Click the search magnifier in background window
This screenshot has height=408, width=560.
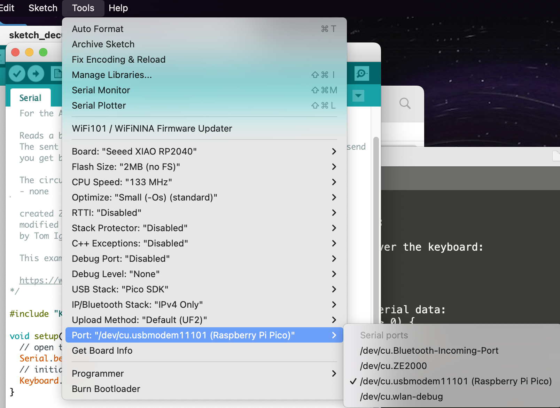(405, 103)
